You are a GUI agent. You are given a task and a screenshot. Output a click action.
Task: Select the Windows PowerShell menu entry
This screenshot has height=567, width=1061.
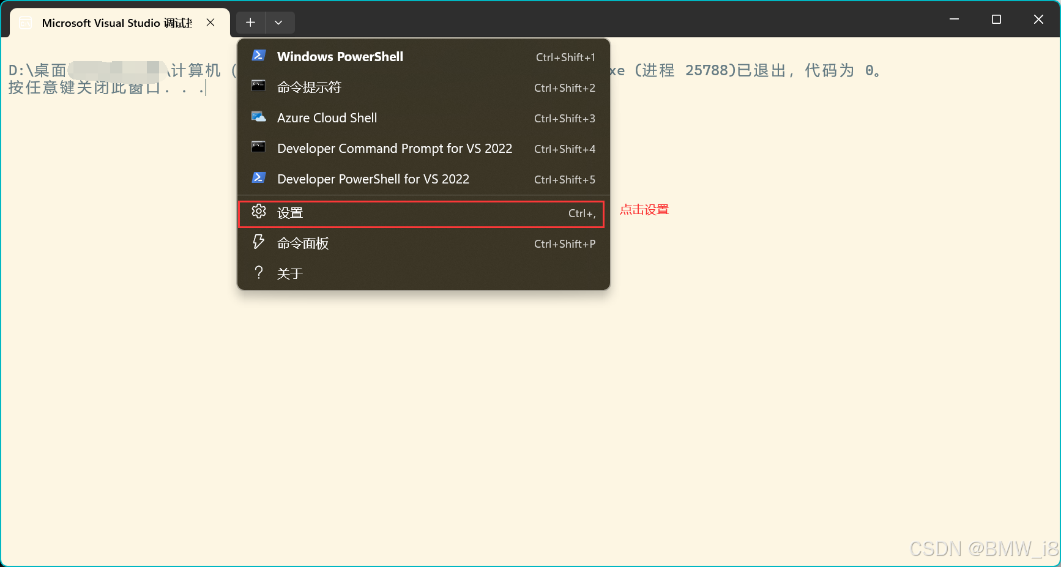coord(423,57)
